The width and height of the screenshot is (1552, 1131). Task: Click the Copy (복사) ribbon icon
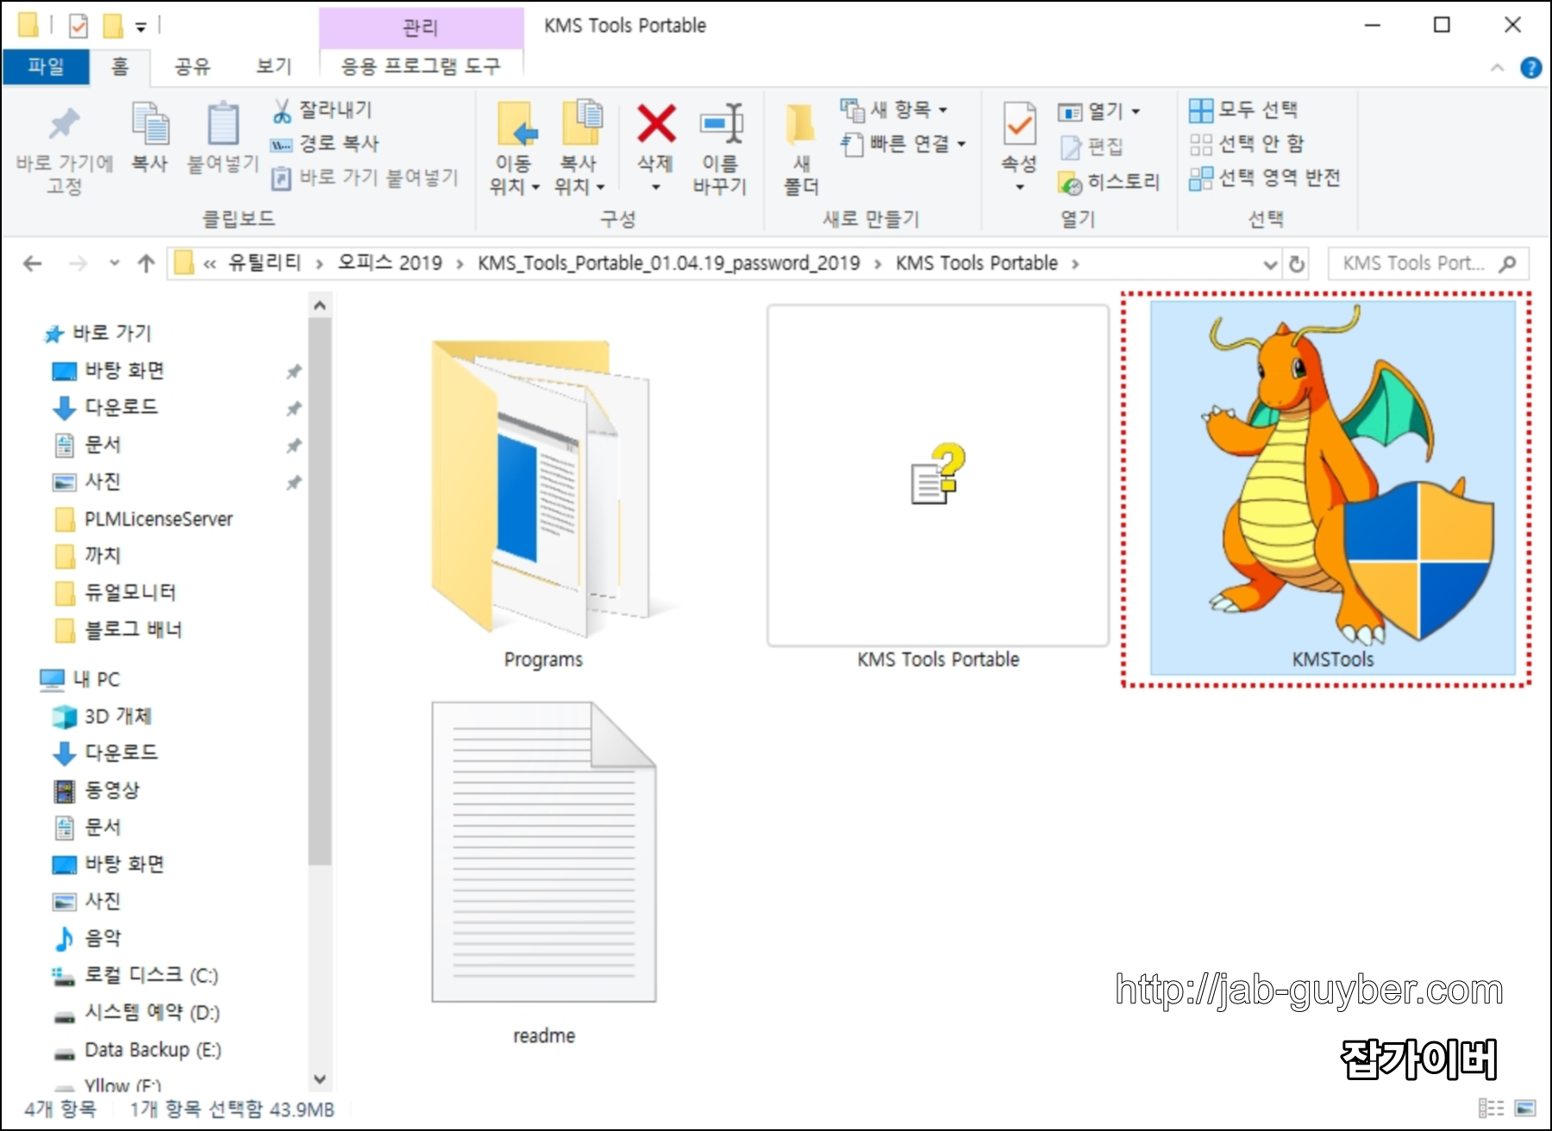(149, 138)
